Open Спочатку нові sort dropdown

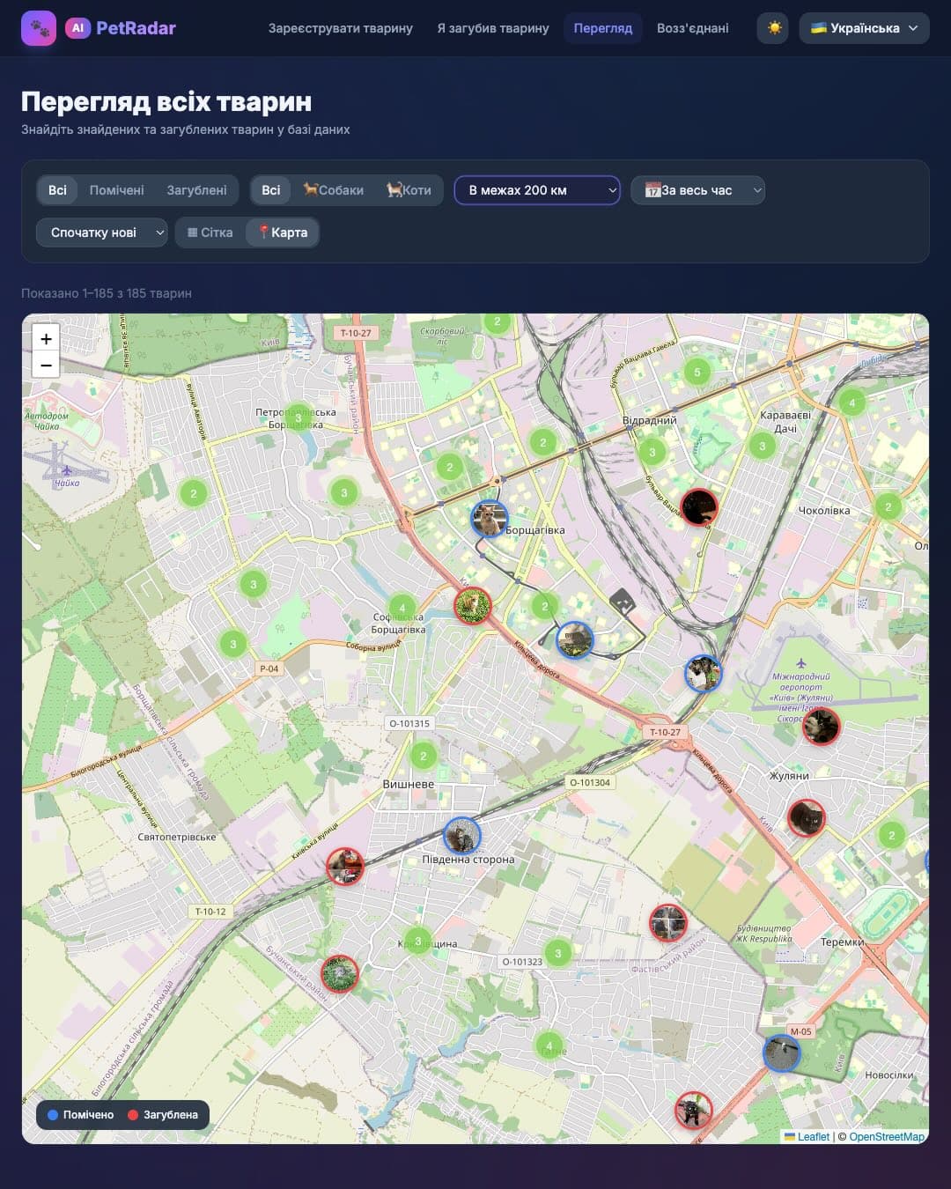tap(102, 233)
